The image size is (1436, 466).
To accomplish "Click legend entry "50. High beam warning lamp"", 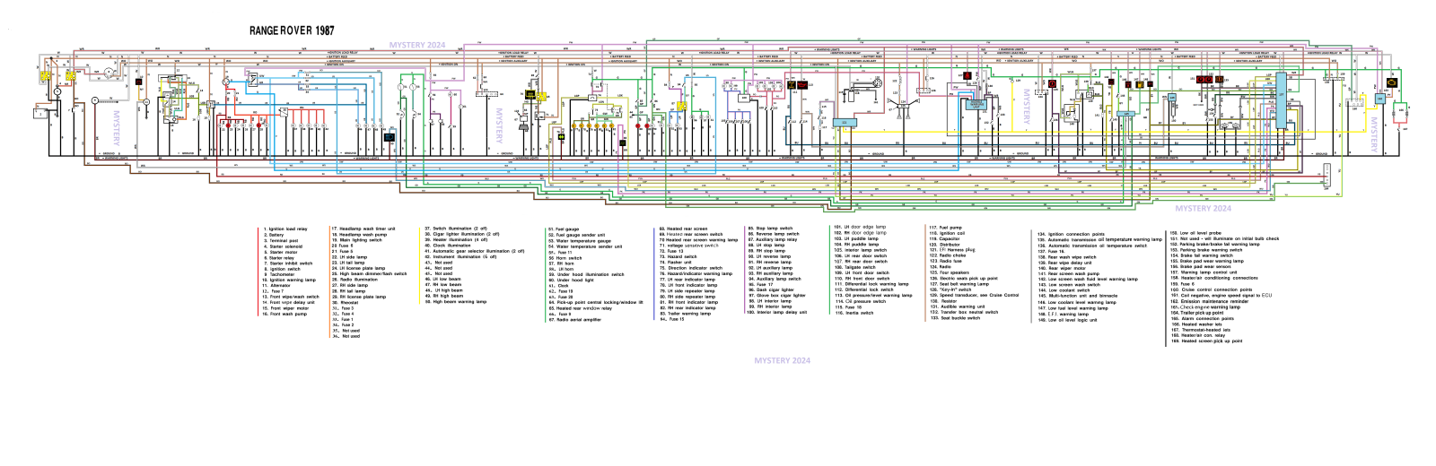I will pyautogui.click(x=456, y=301).
